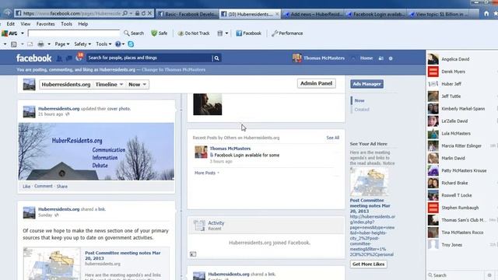The width and height of the screenshot is (498, 280).
Task: Click the refresh icon in address bar
Action: (143, 13)
